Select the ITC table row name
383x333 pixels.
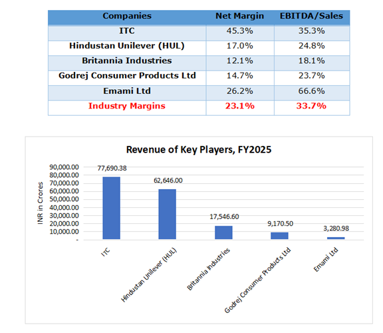pos(127,31)
